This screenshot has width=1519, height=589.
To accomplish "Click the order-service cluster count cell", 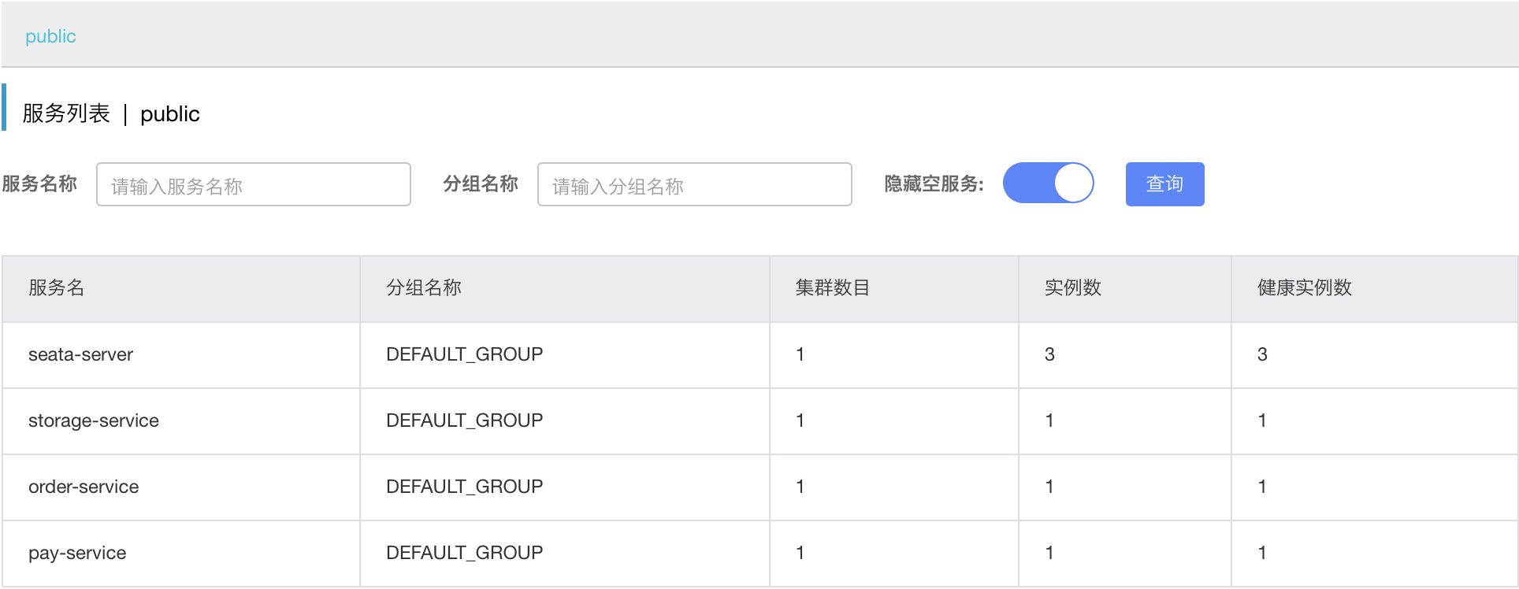I will click(800, 487).
